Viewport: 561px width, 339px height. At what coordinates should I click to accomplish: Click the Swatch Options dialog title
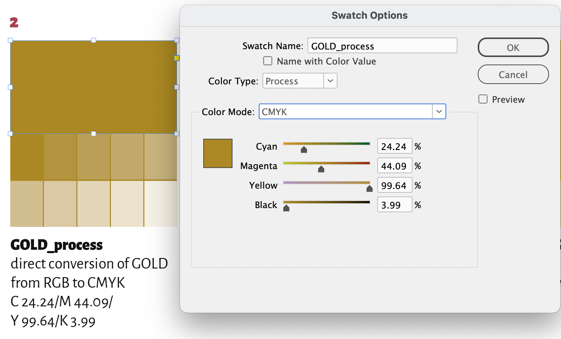tap(369, 15)
